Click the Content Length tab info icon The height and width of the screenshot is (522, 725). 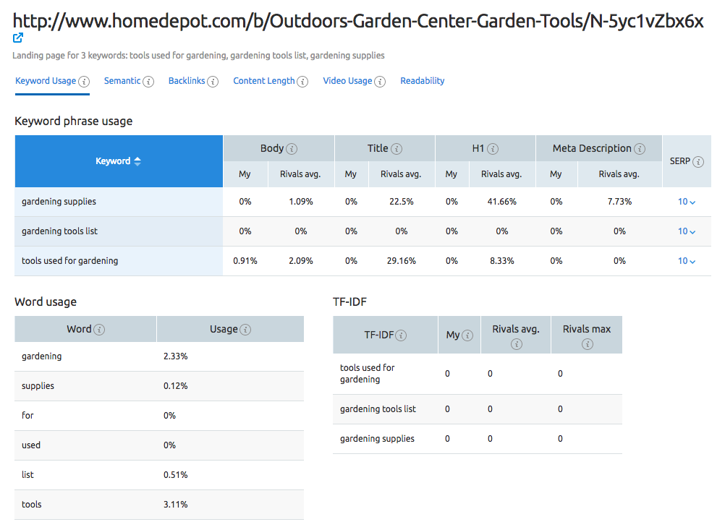[x=302, y=81]
